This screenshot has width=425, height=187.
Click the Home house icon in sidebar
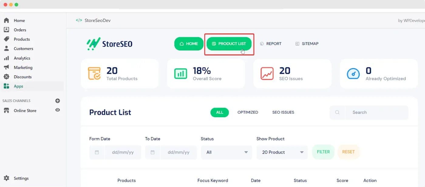click(6, 21)
